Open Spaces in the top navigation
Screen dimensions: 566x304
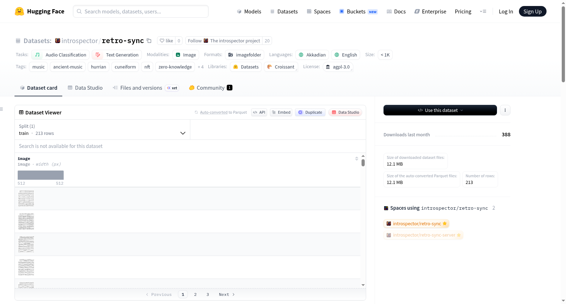point(318,11)
